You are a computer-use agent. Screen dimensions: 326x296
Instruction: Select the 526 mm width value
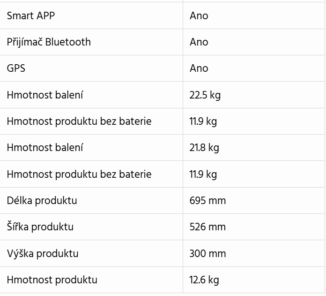coord(207,227)
